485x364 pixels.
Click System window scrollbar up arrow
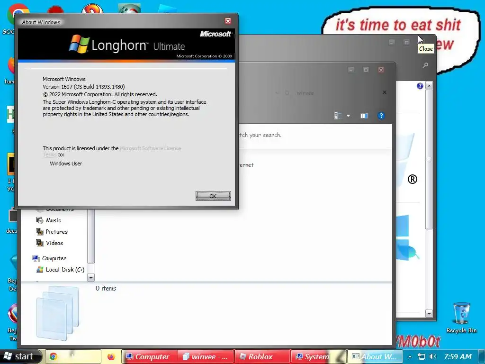[x=429, y=85]
